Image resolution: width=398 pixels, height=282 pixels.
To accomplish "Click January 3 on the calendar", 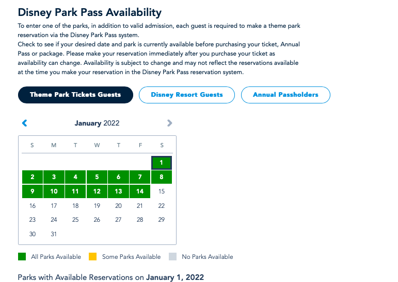I will (54, 177).
